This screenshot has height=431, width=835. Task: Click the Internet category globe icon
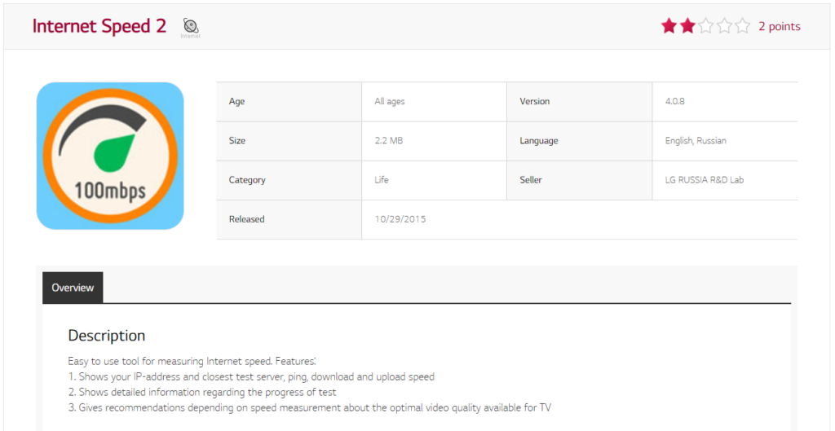click(x=190, y=26)
